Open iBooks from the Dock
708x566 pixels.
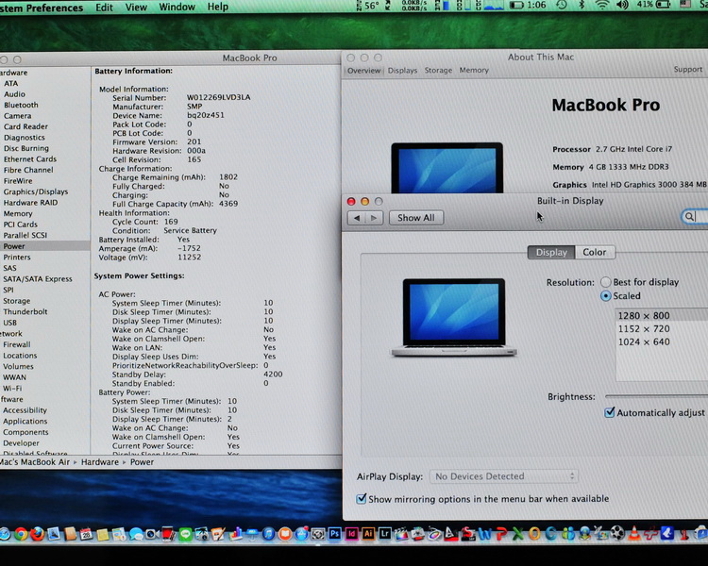pyautogui.click(x=285, y=535)
